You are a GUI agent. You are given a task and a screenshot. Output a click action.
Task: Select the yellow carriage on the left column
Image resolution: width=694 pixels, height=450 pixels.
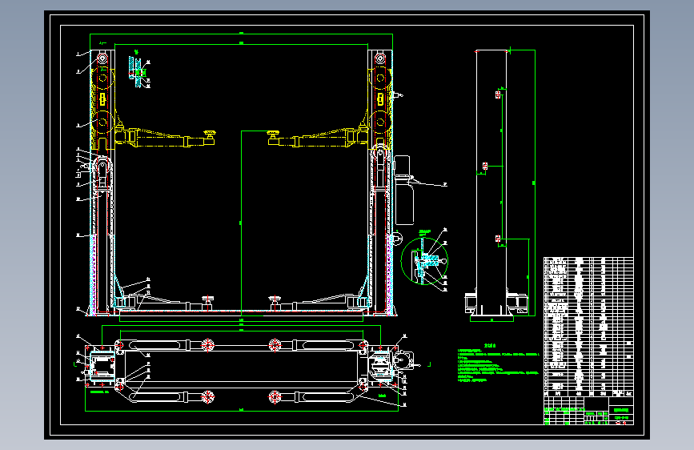tap(102, 109)
